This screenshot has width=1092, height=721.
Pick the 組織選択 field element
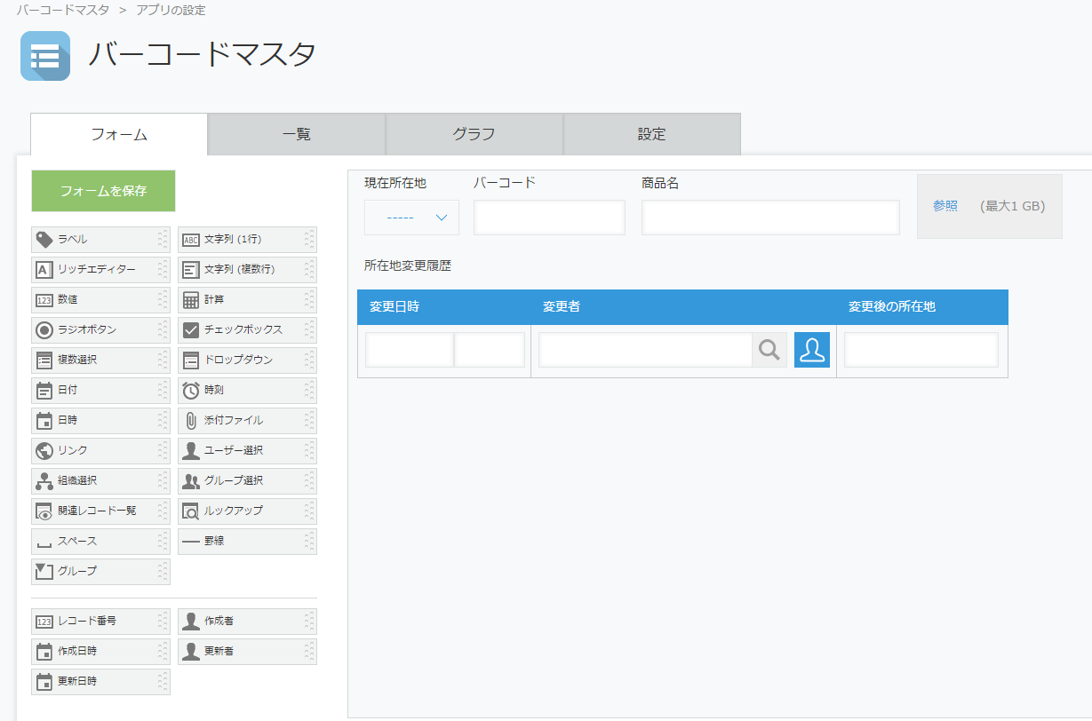click(100, 481)
